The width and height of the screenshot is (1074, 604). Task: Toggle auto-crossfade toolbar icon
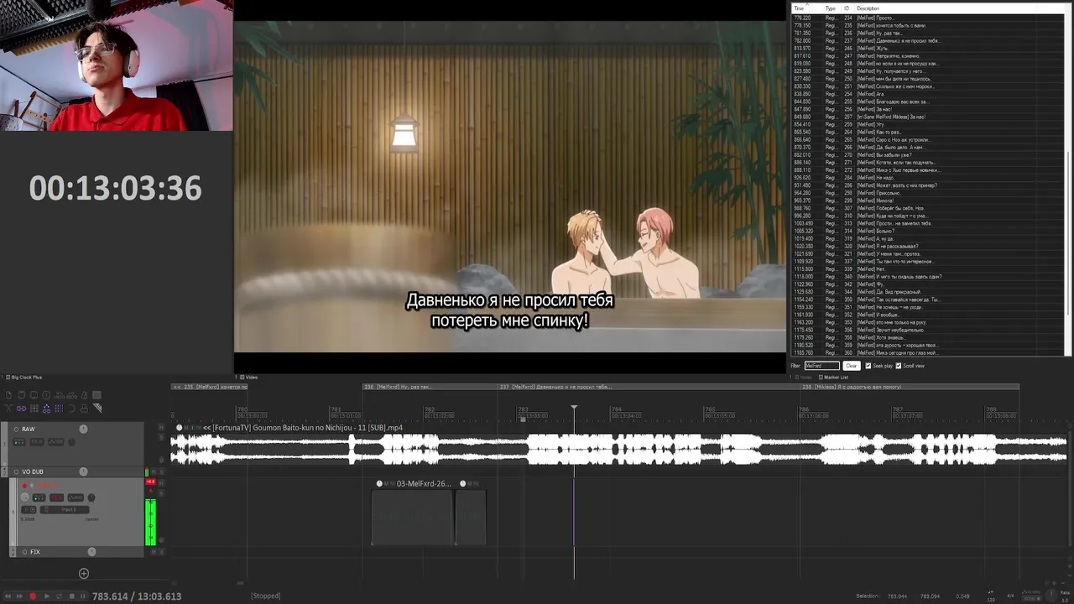(8, 409)
